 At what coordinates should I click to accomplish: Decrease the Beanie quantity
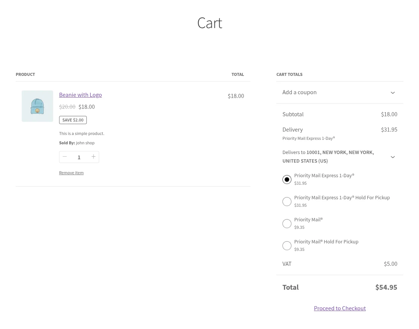pyautogui.click(x=65, y=157)
